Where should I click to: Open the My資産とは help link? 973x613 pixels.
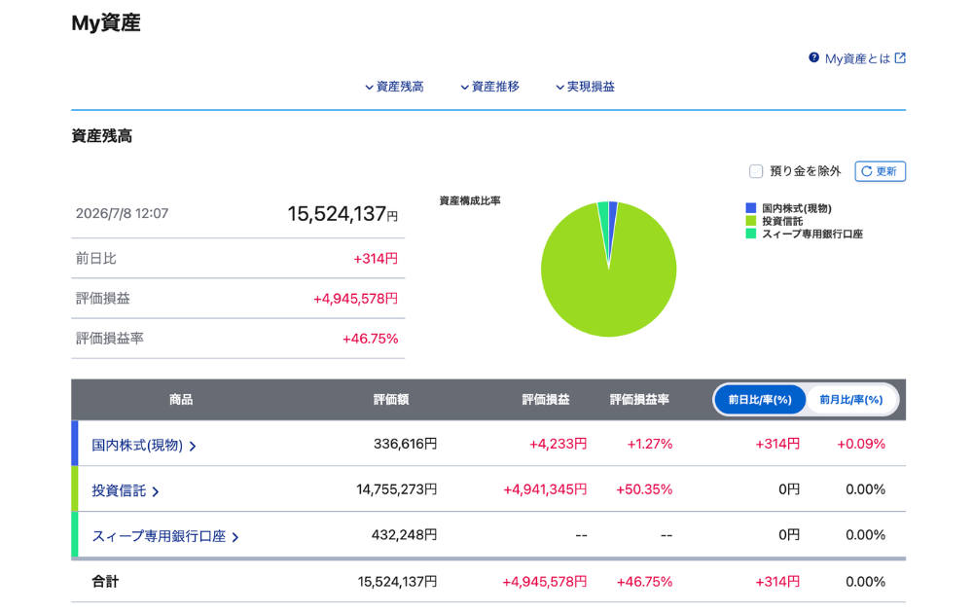pyautogui.click(x=857, y=58)
